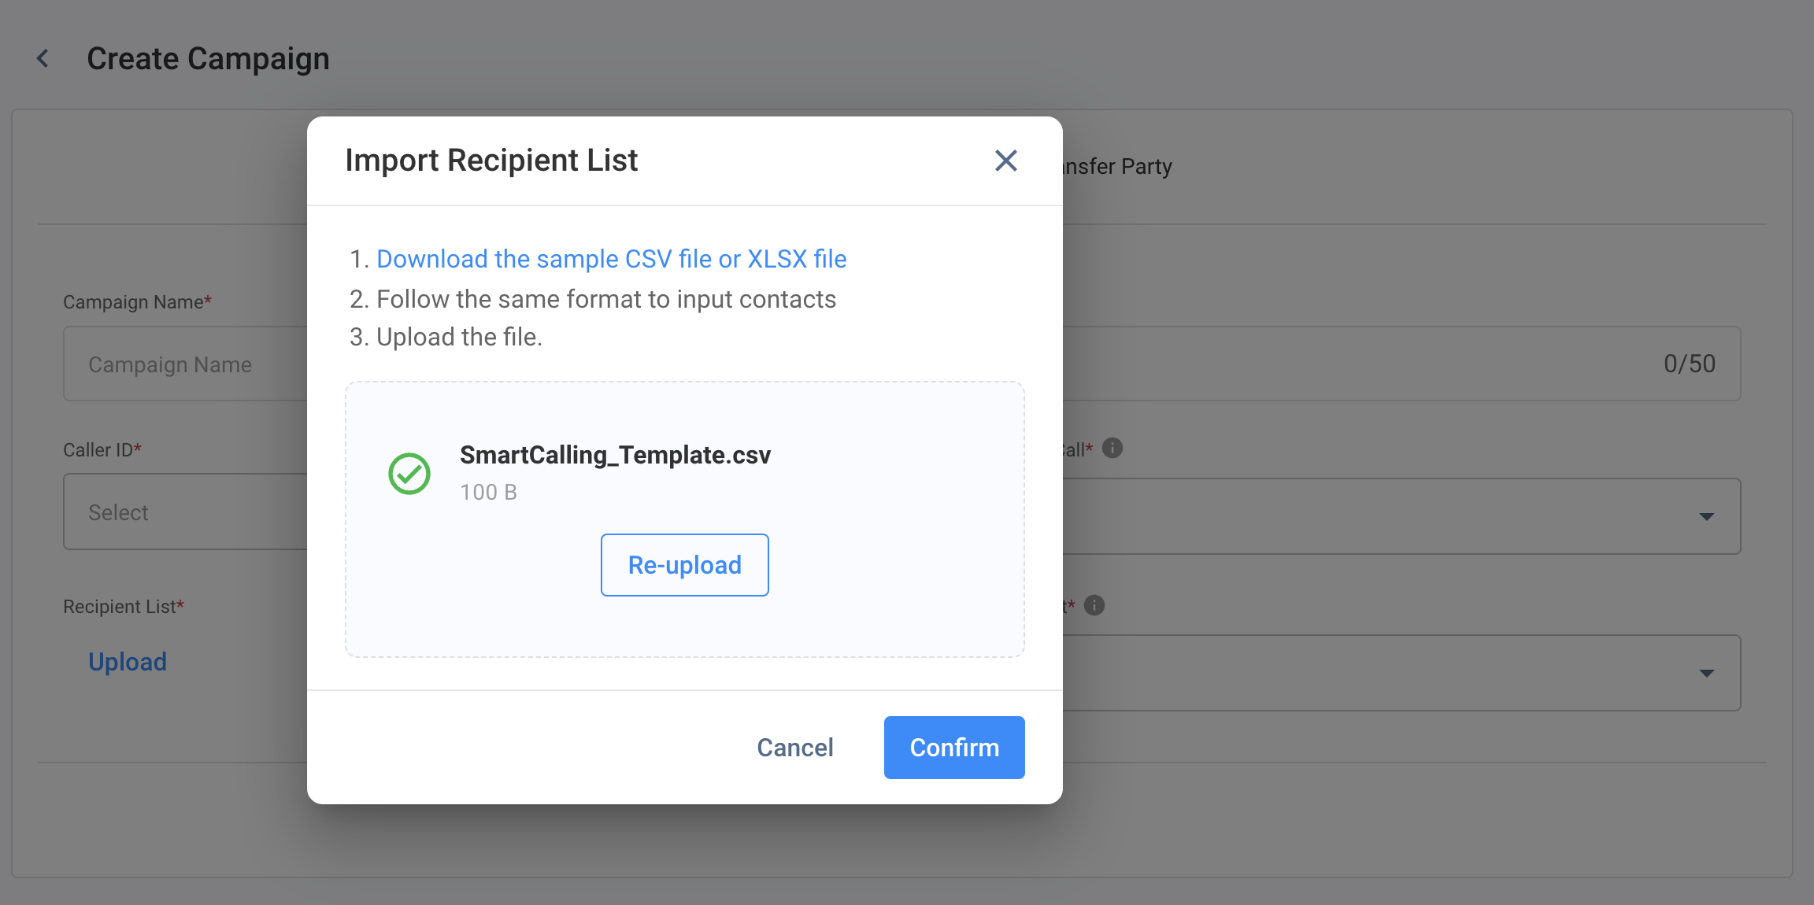
Task: Click the 100 B file size text
Action: 488,493
